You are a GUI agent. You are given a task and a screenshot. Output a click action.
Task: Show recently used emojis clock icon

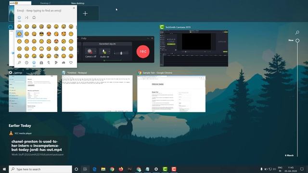click(26, 62)
